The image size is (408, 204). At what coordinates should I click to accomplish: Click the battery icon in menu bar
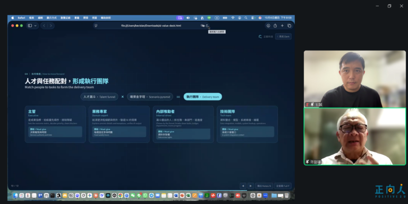(x=225, y=18)
